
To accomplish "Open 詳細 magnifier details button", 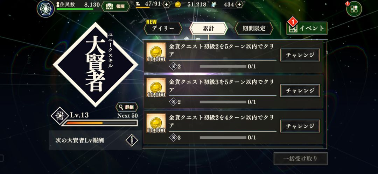I will [127, 107].
